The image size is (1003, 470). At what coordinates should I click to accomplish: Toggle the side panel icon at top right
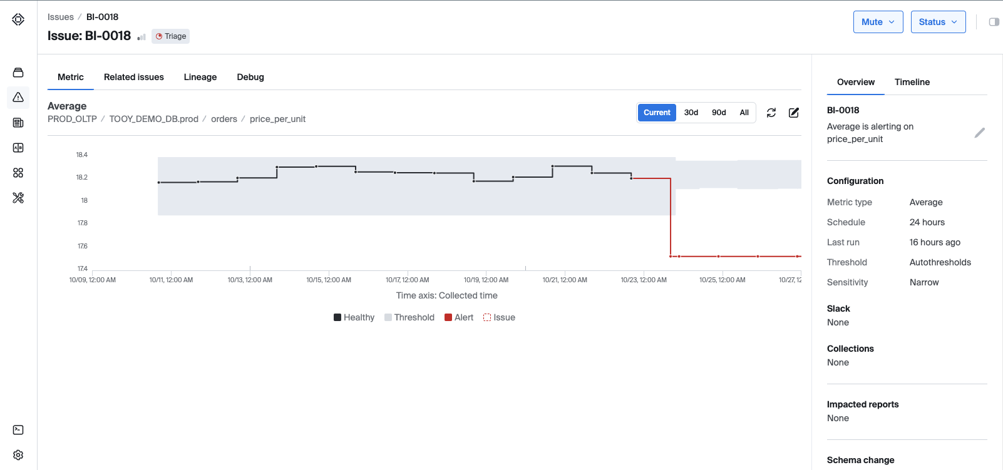994,22
